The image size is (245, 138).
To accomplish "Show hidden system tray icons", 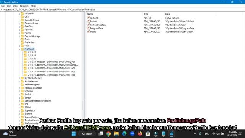I will click(195, 134).
